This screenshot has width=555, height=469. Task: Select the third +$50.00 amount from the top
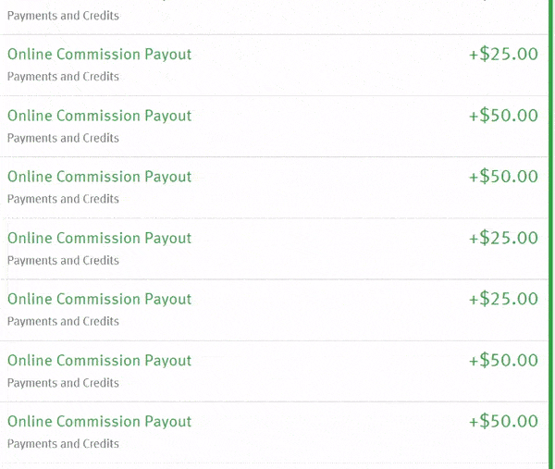(503, 361)
